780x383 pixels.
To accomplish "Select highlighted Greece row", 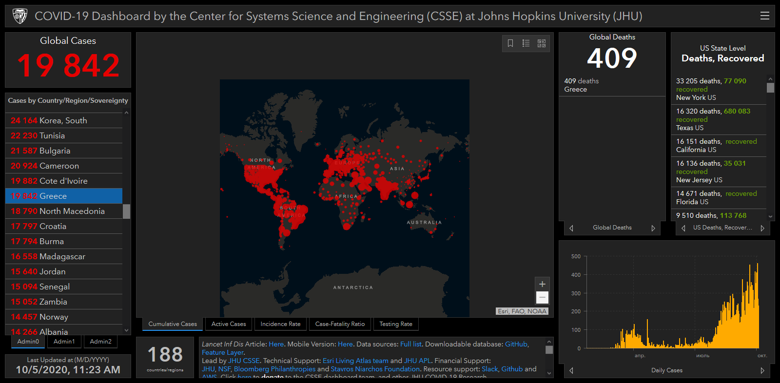I will tap(64, 196).
